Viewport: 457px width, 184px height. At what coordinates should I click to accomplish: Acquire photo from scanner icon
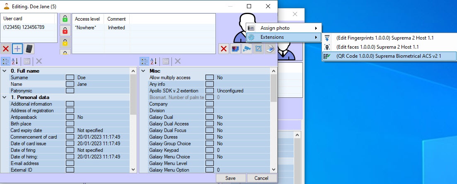pos(270,49)
